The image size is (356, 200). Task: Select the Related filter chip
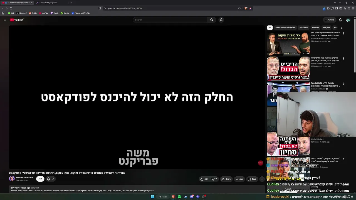pyautogui.click(x=315, y=27)
